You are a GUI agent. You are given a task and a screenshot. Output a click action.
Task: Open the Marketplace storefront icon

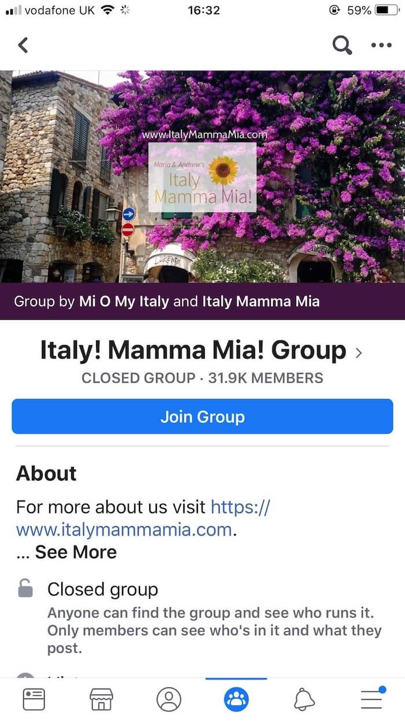tap(101, 700)
